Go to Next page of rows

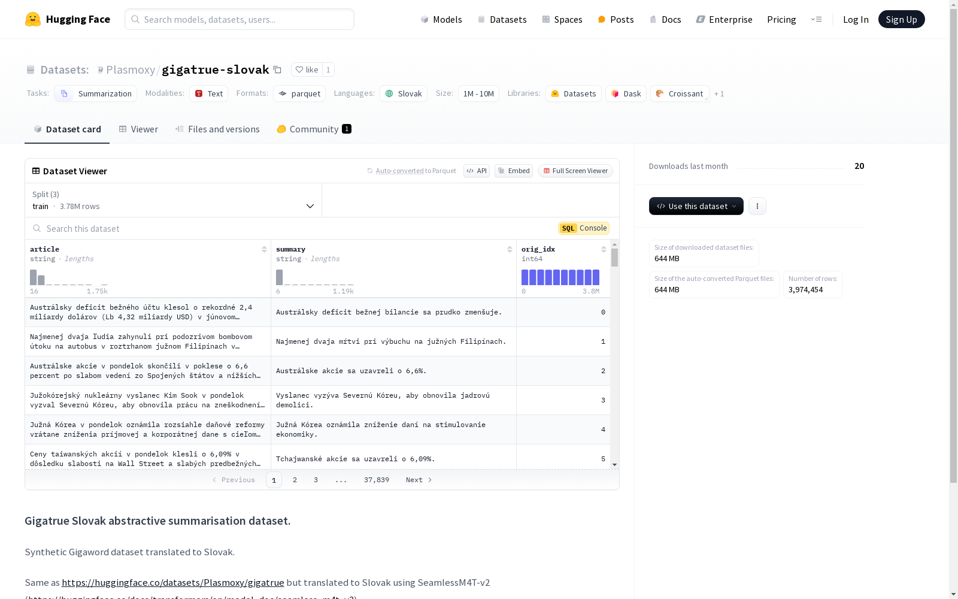point(419,480)
